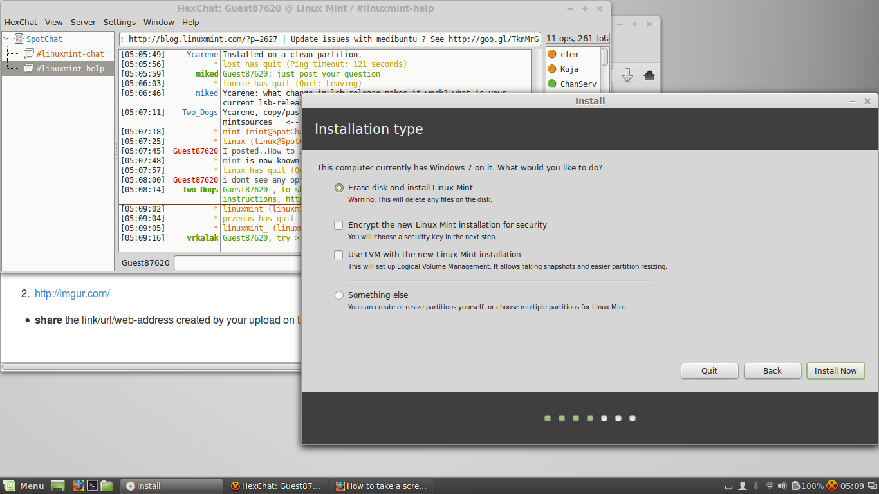Select the #linuxmint-chat channel in tree
The image size is (879, 494).
coord(70,54)
